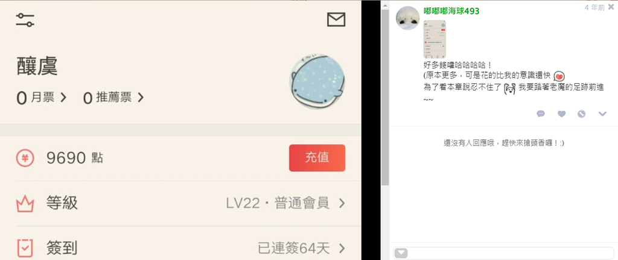Click the yen points coin icon
618x260 pixels.
(x=25, y=159)
